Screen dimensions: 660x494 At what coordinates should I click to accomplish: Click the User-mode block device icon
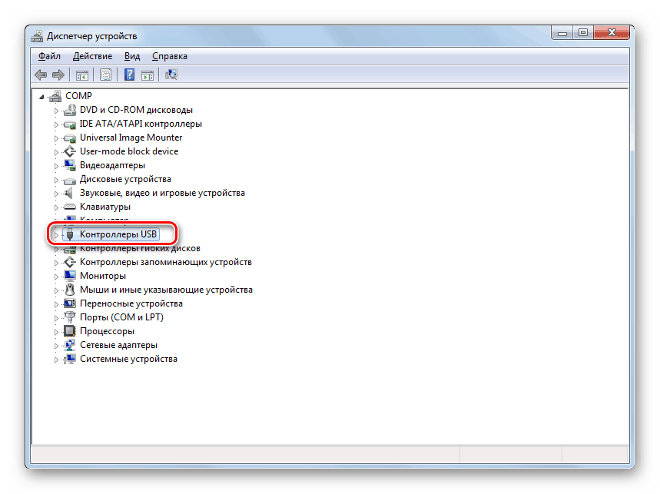69,151
